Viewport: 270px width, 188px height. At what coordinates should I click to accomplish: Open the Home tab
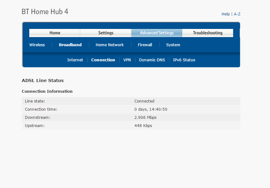pos(55,33)
